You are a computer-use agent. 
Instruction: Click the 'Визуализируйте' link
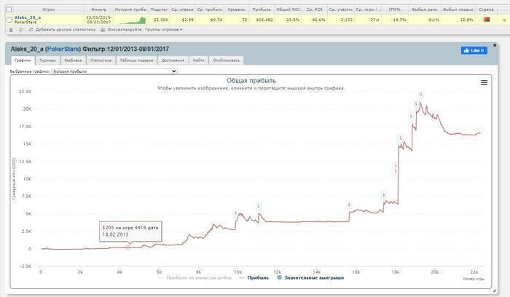tap(125, 30)
